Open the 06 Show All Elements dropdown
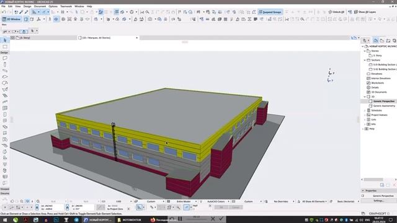Viewport: 397px width, 223px height. tap(313, 201)
